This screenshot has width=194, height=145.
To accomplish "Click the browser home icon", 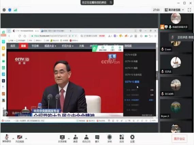I will click(25, 36).
